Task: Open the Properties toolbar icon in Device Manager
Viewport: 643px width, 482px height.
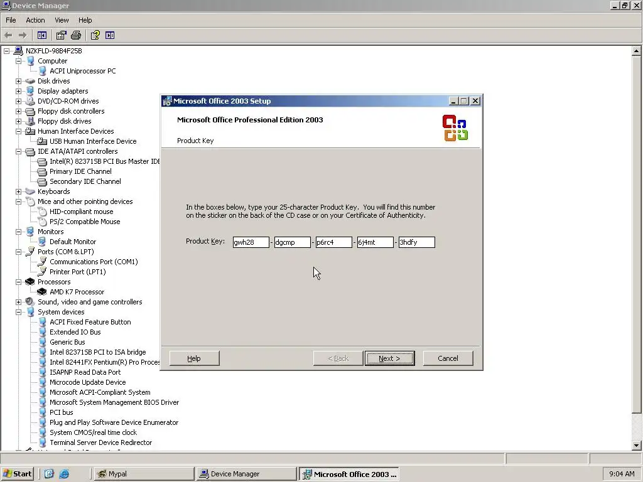Action: [x=61, y=35]
